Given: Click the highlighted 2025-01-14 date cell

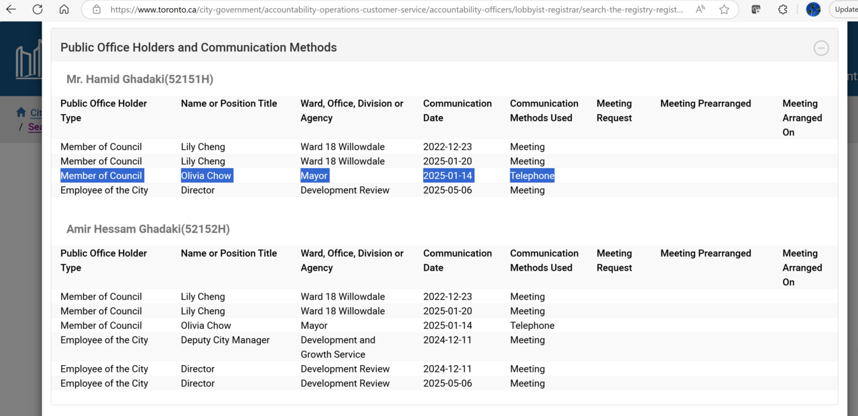Looking at the screenshot, I should click(448, 176).
